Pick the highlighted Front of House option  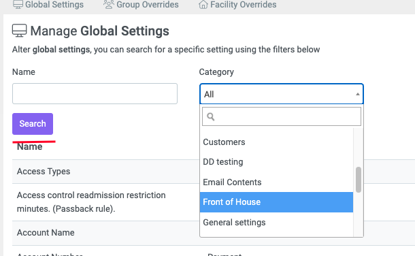click(276, 202)
